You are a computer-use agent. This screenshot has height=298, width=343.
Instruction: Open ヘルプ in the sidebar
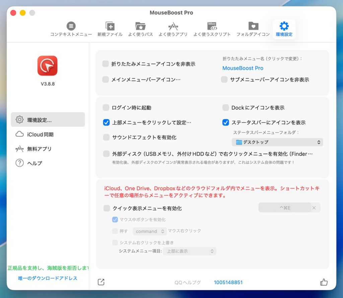pos(35,163)
